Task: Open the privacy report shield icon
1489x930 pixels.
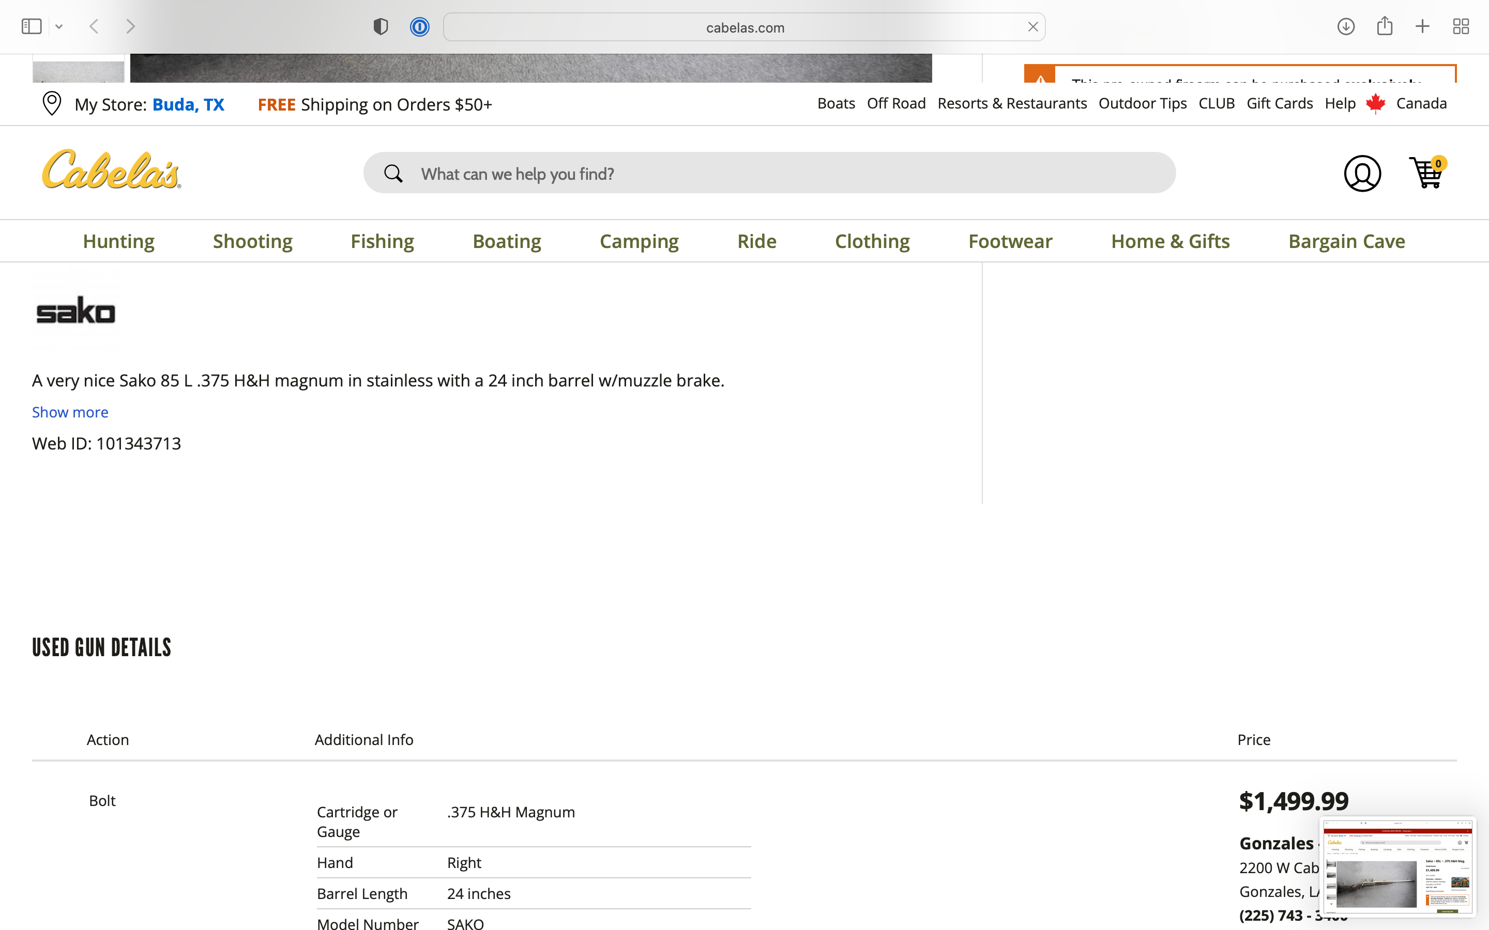Action: pos(381,26)
